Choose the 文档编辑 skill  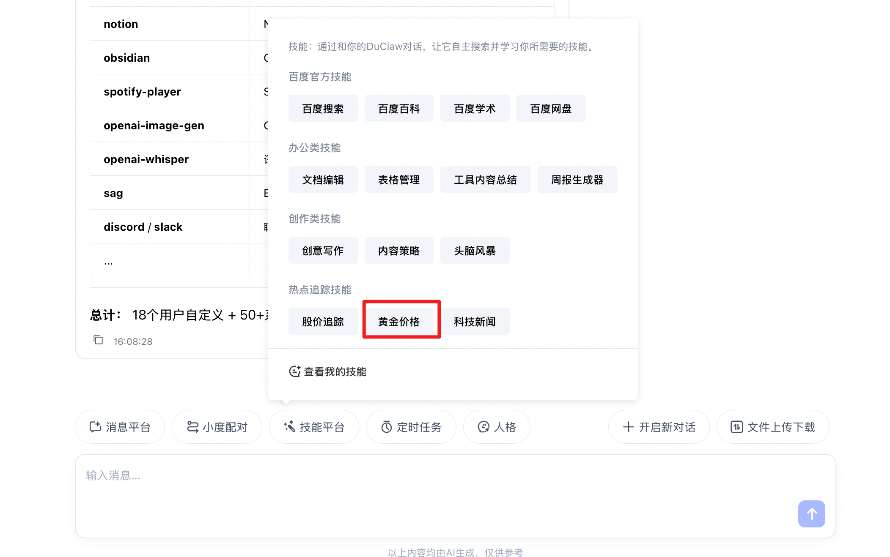(x=323, y=180)
